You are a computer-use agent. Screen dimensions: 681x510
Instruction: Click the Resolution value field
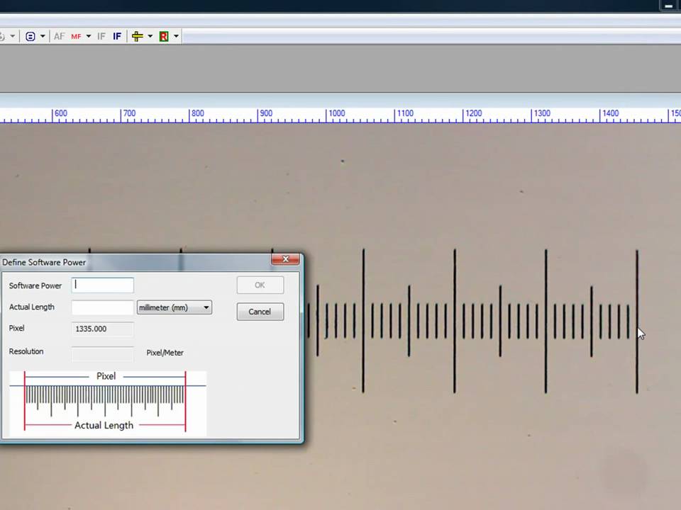point(102,353)
